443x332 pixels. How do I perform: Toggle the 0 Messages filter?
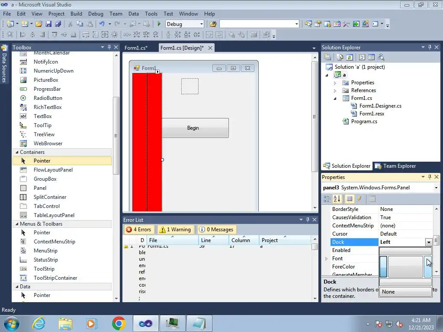tap(216, 230)
